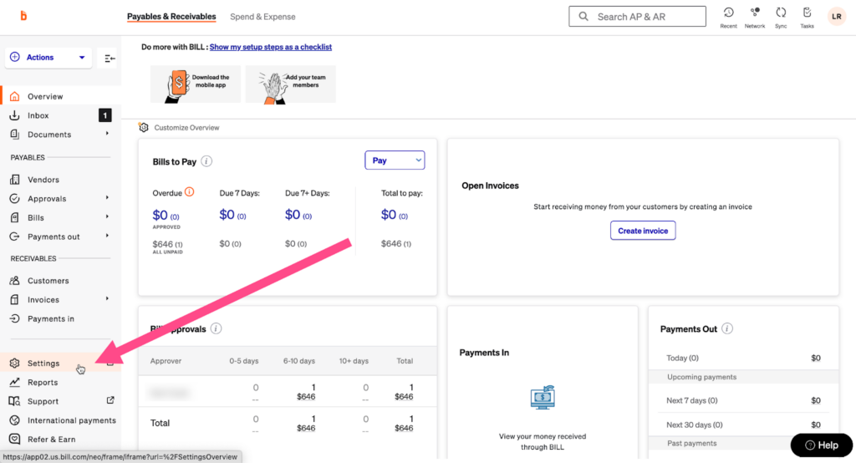
Task: Click the Vendors building icon
Action: (15, 179)
